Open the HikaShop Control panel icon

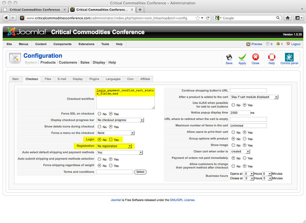click(x=289, y=57)
